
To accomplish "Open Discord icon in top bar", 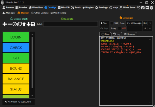I will [x=147, y=8].
